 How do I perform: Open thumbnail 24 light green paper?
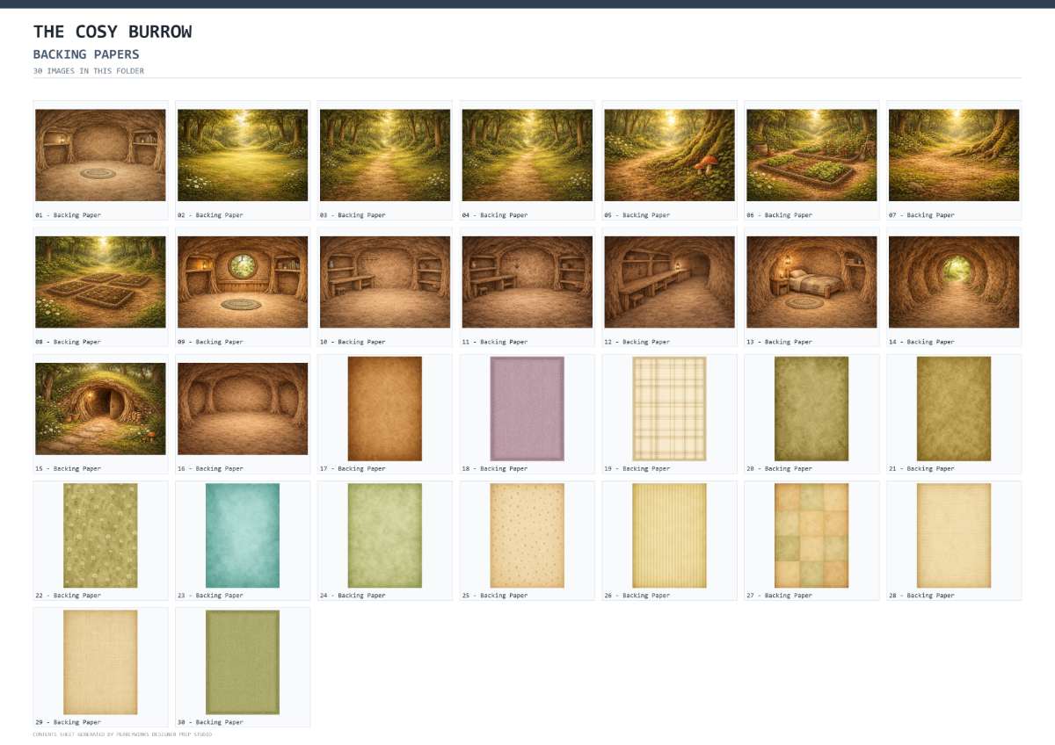coord(385,536)
